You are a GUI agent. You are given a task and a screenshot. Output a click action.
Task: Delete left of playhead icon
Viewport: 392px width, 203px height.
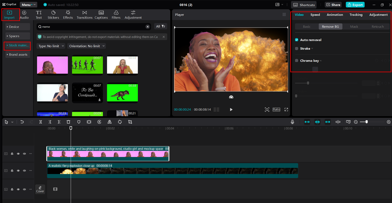[x=50, y=122]
